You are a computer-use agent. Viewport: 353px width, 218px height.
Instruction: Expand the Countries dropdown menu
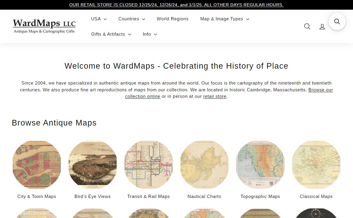131,19
